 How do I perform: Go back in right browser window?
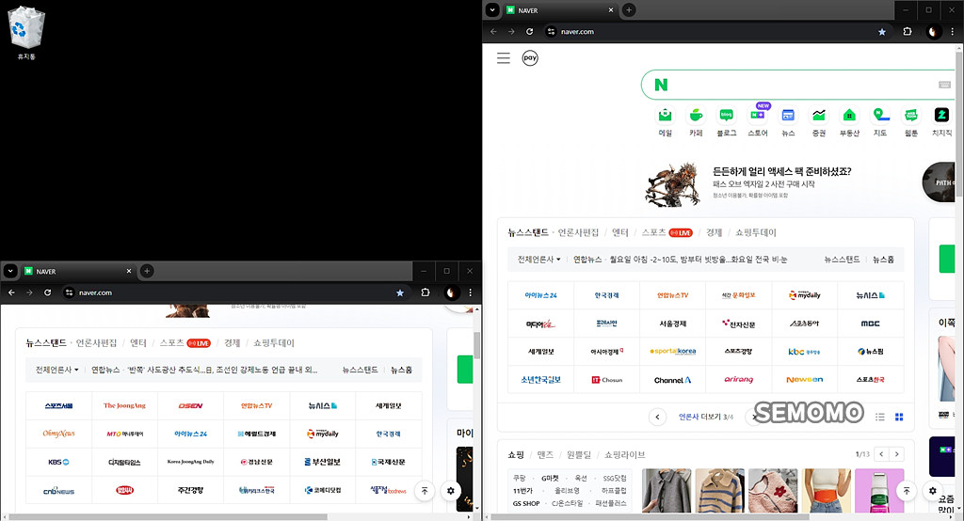pos(493,31)
